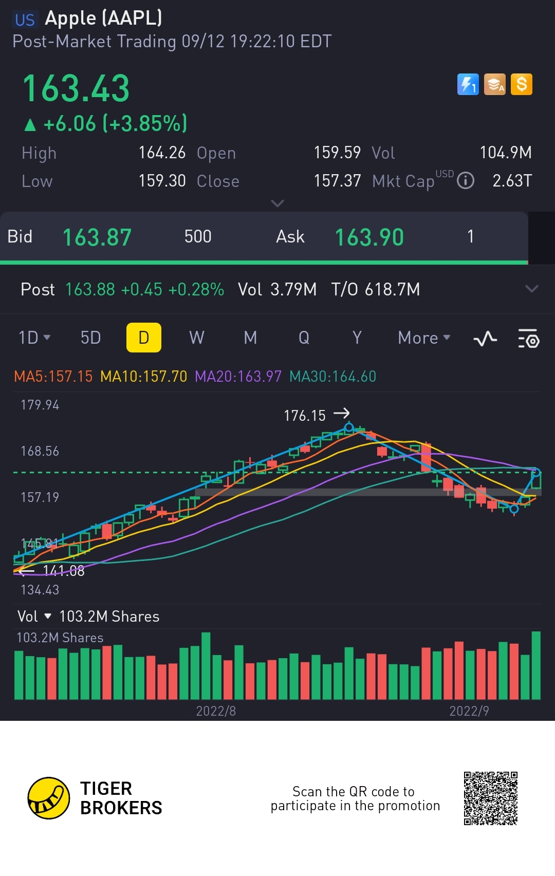The height and width of the screenshot is (876, 555).
Task: Tap Scan the QR code text
Action: tap(356, 798)
